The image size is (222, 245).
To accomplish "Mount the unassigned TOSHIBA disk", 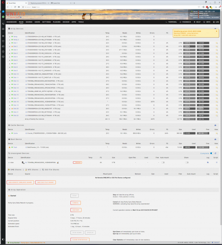I will pyautogui.click(x=77, y=162).
